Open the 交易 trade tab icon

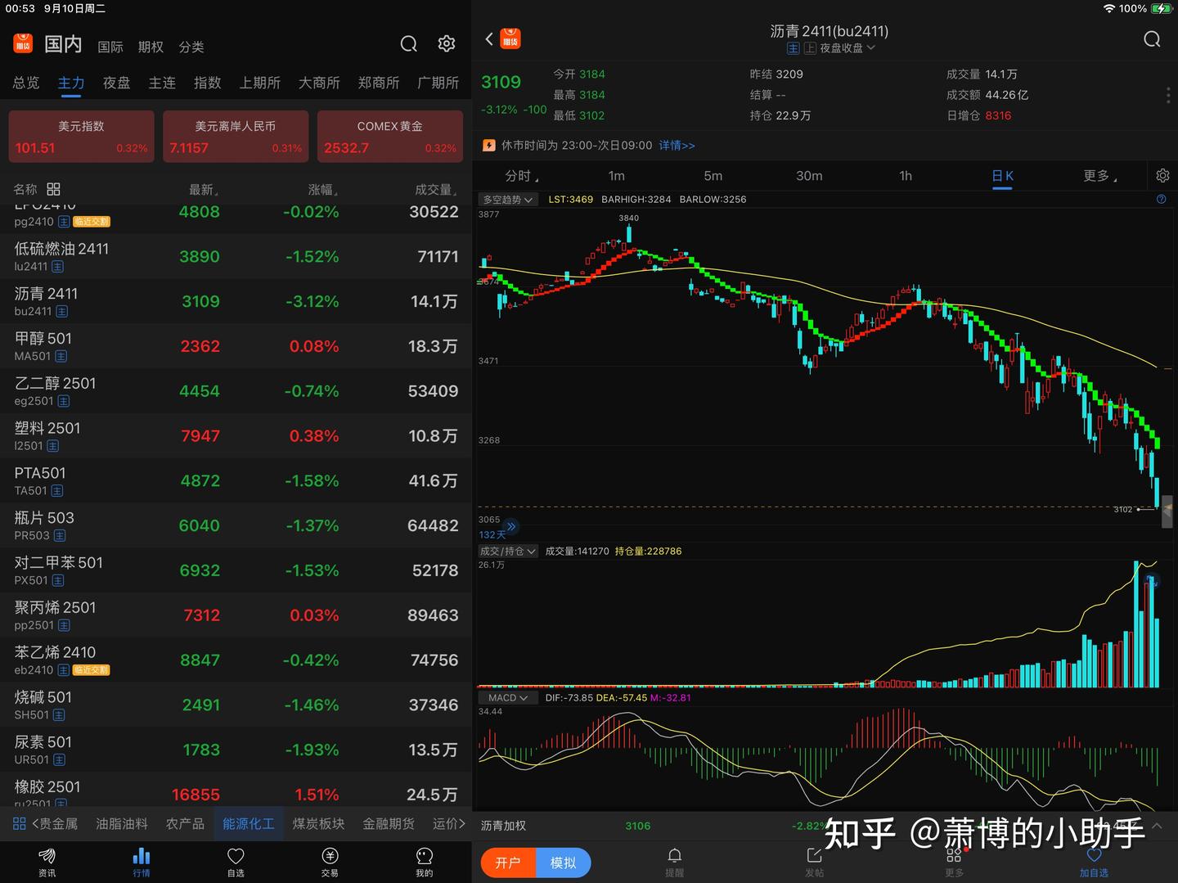[x=329, y=856]
